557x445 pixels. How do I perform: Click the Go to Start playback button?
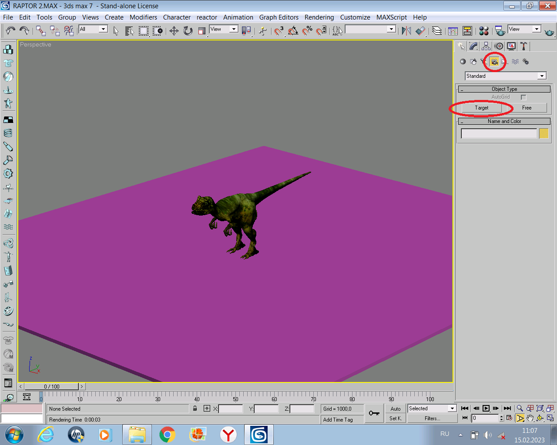click(x=465, y=408)
